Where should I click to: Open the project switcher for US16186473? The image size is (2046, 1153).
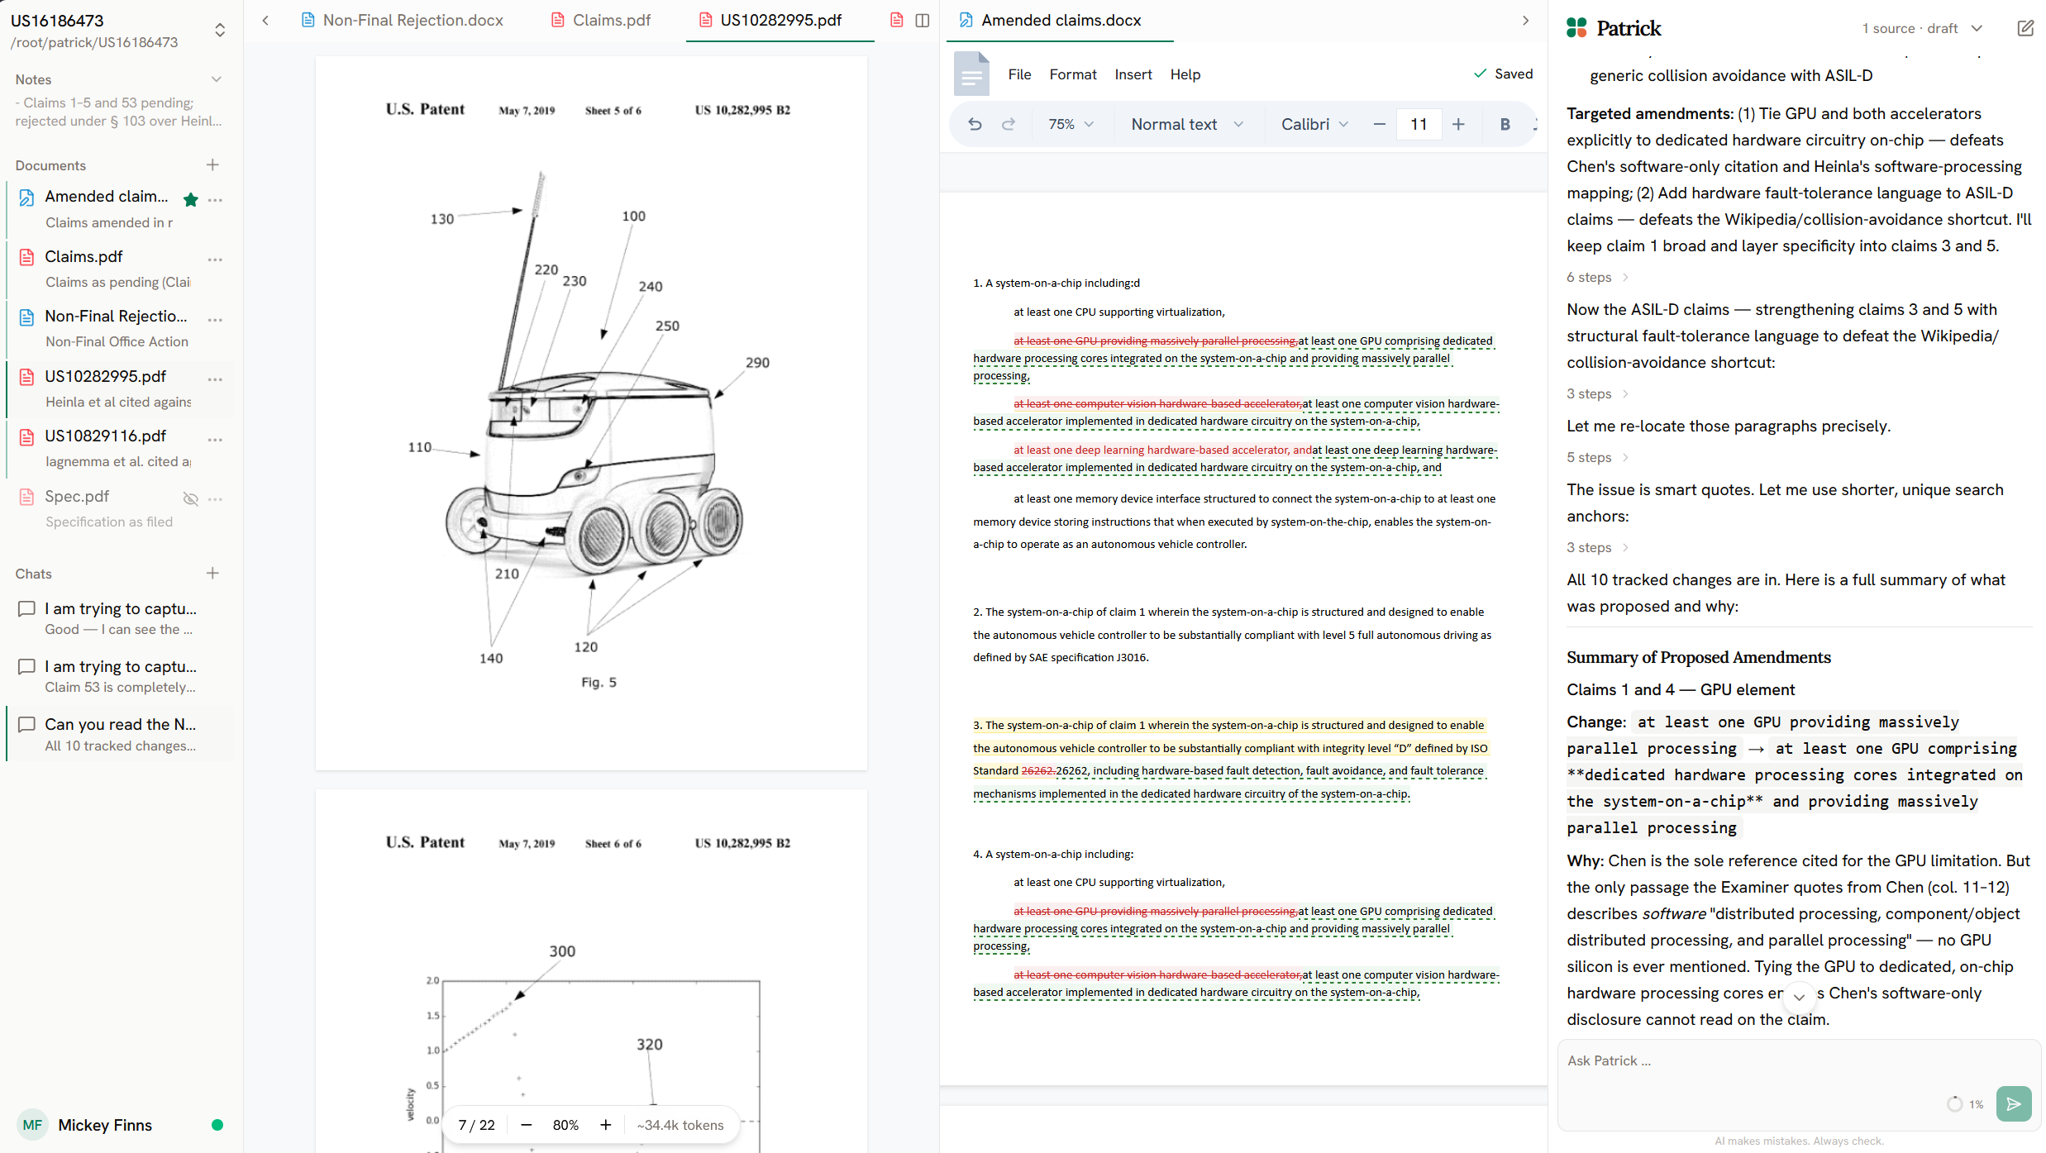click(219, 31)
